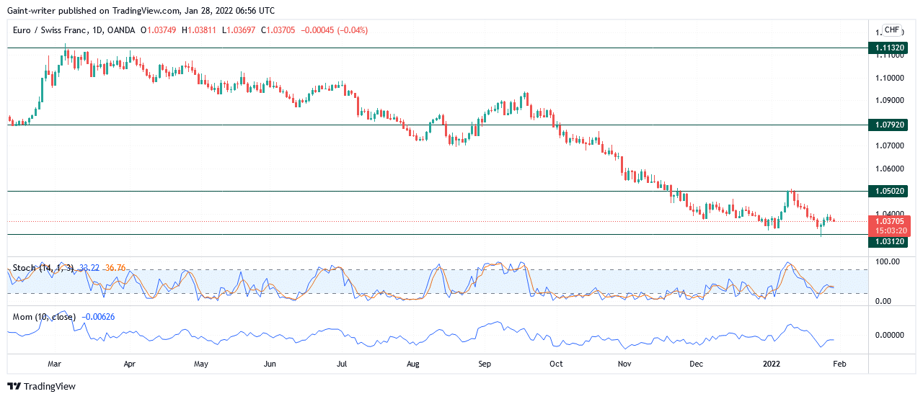
Task: Click the Apr label on time axis
Action: point(130,364)
